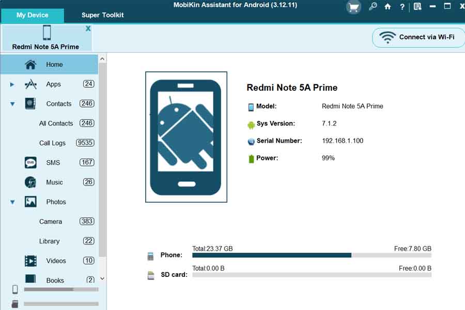The height and width of the screenshot is (310, 465).
Task: Click the Photos picture icon
Action: point(30,202)
